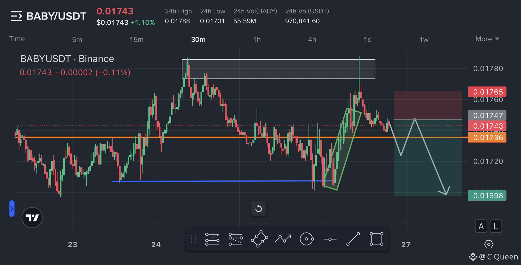Select the circle drawing tool
Screen dimensions: 521x265
[307, 239]
